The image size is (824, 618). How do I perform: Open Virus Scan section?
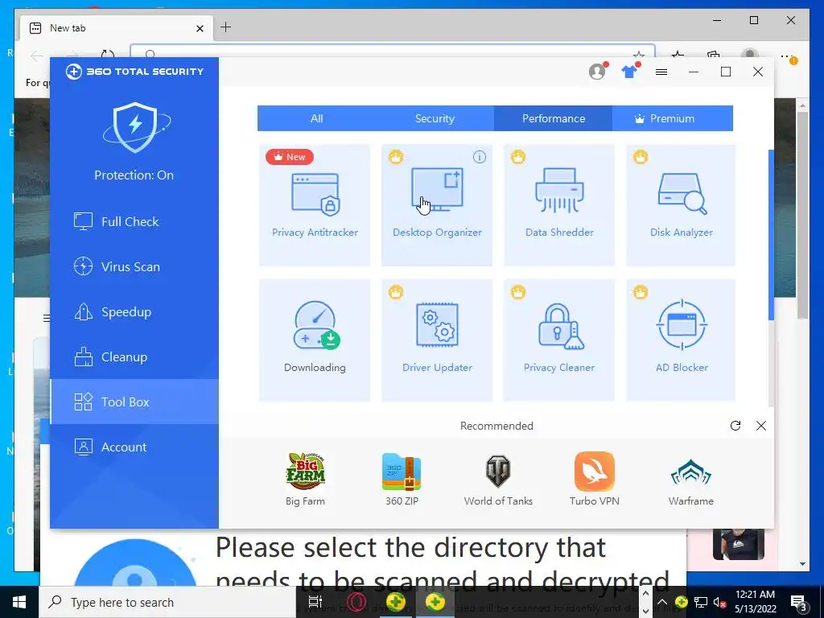tap(134, 266)
